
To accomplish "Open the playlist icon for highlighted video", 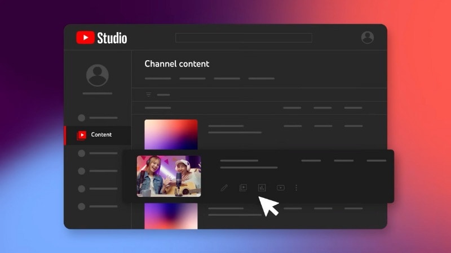I will pyautogui.click(x=243, y=188).
